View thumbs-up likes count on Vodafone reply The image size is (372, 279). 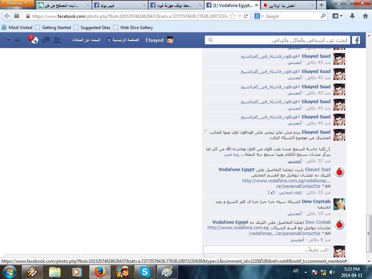click(271, 193)
